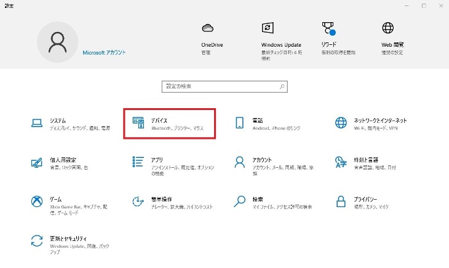
Task: Open the 電話 category title
Action: click(x=258, y=120)
